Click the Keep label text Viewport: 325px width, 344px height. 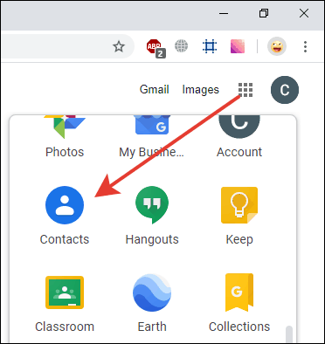click(239, 240)
